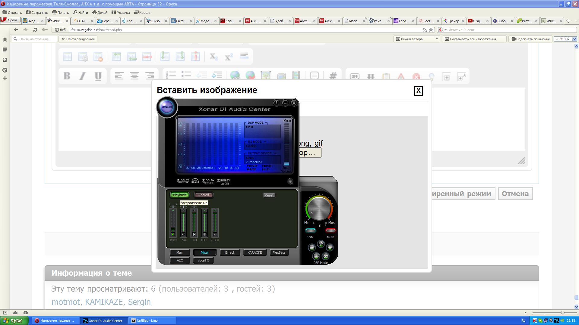Toggle Dolby Virtual Speaker icon

pyautogui.click(x=223, y=181)
